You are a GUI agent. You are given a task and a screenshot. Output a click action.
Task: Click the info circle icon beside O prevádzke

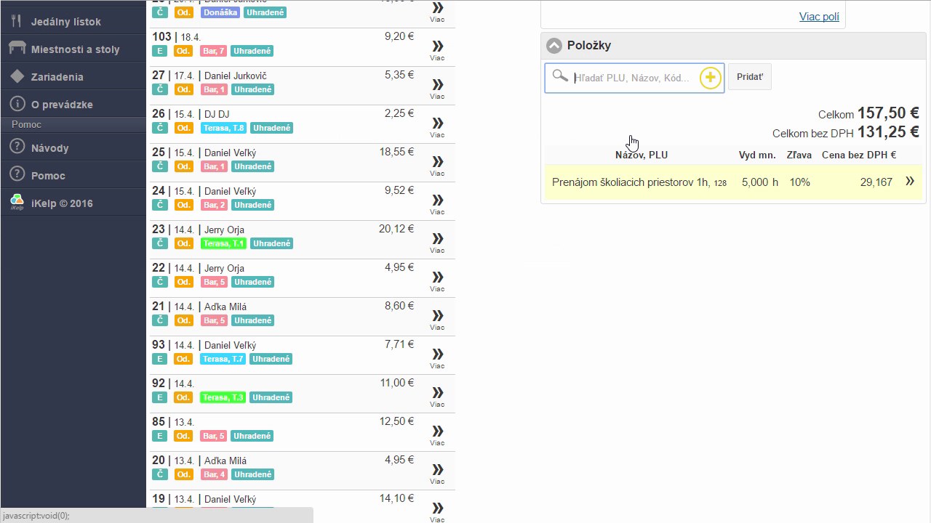point(17,104)
